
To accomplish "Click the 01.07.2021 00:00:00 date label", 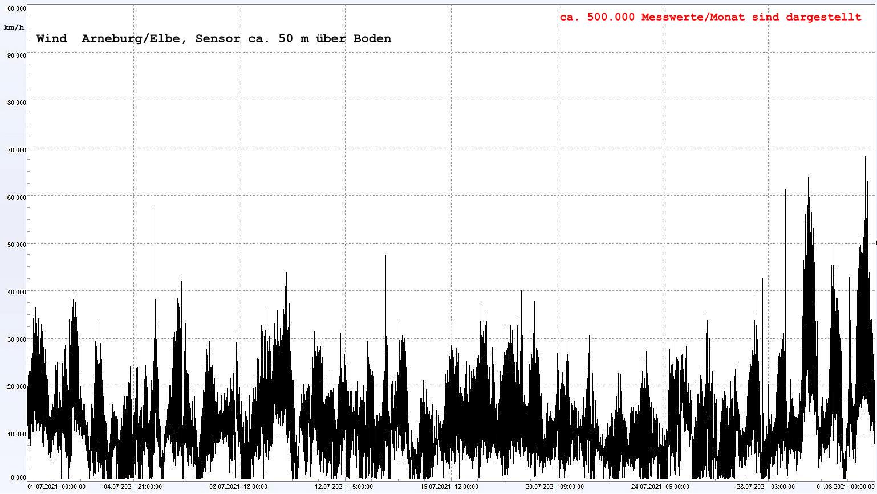I will [x=56, y=487].
